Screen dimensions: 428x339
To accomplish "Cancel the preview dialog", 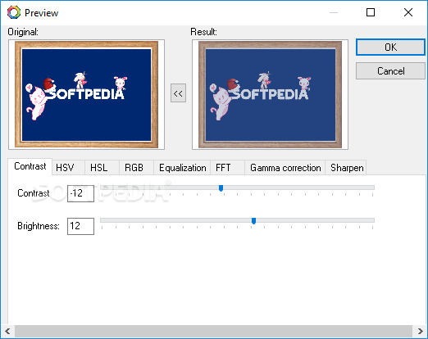I will 390,71.
